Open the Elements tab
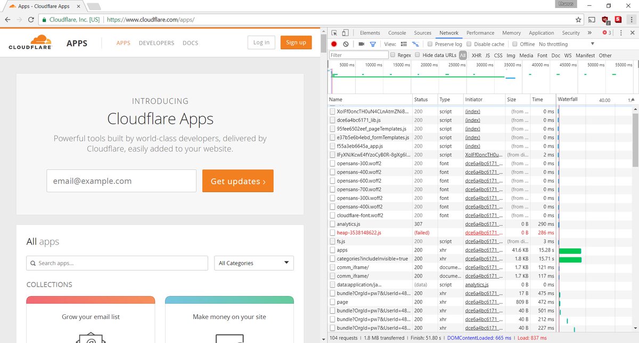639x343 pixels. 370,33
